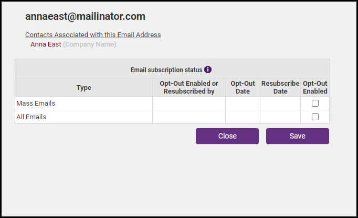Click the Contacts Associated with this Email Address link
This screenshot has width=358, height=218.
point(93,35)
